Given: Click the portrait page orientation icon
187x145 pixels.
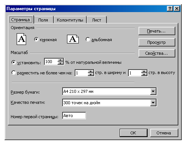Looking at the screenshot, I should pos(22,39).
